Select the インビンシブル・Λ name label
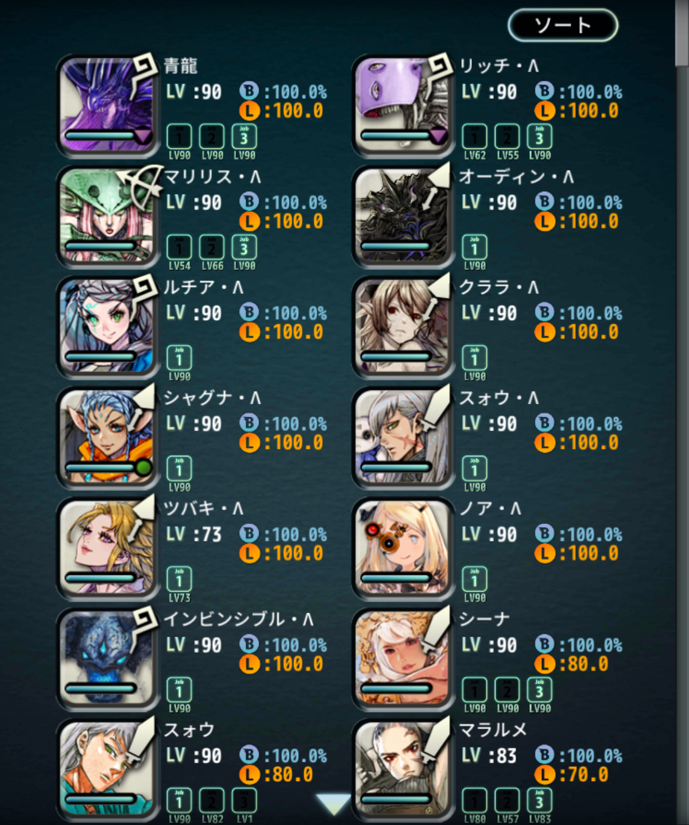This screenshot has height=825, width=689. tap(239, 619)
